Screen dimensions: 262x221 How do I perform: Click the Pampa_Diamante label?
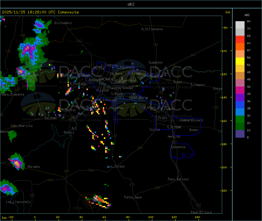click(x=12, y=94)
